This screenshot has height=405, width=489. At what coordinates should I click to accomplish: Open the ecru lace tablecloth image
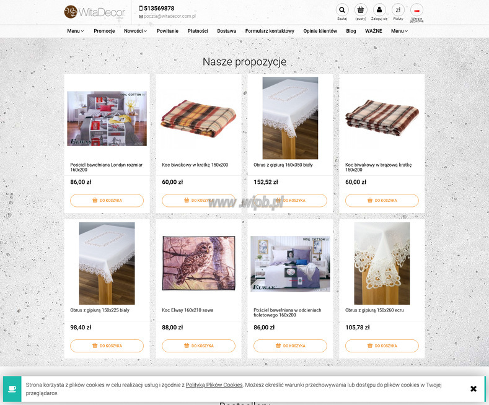tap(382, 263)
